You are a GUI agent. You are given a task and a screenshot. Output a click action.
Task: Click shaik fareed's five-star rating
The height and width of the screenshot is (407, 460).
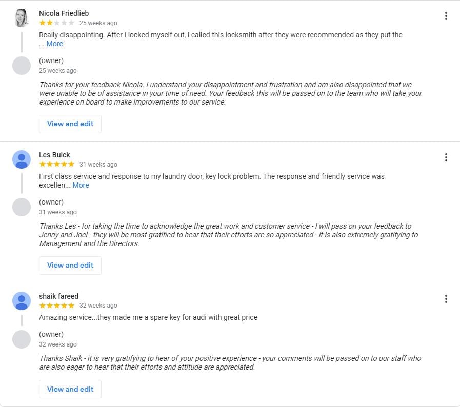[x=56, y=306]
